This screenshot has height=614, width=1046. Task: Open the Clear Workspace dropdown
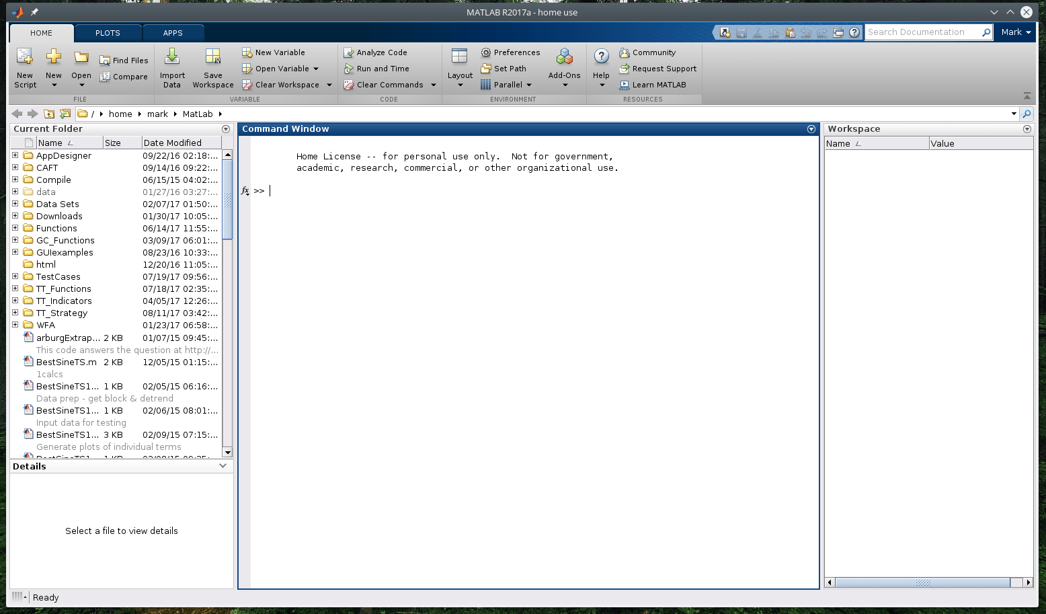tap(329, 85)
